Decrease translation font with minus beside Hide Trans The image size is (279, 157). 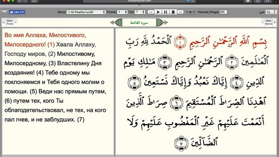[16, 22]
